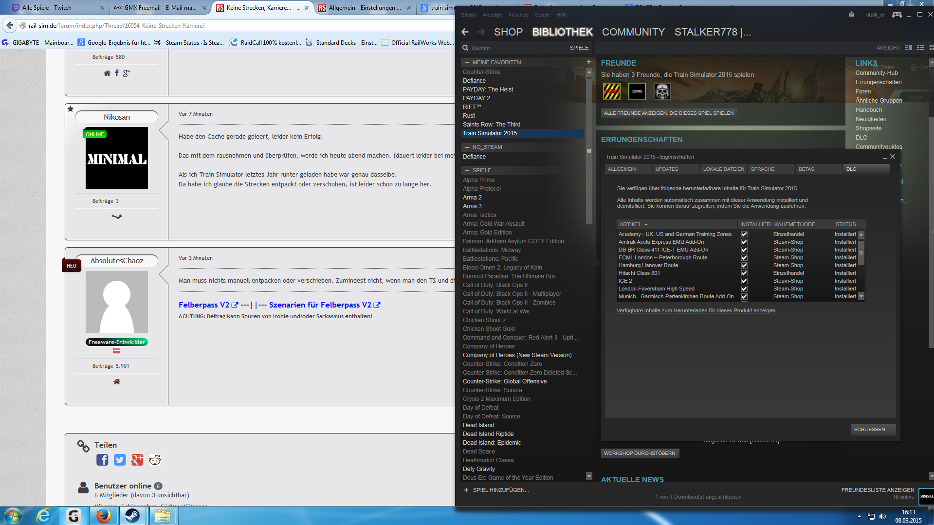This screenshot has height=525, width=934.
Task: Click the volume icon in system tray
Action: tap(883, 516)
